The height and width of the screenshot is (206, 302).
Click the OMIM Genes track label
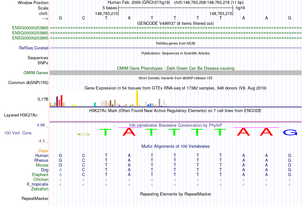[x=36, y=73]
